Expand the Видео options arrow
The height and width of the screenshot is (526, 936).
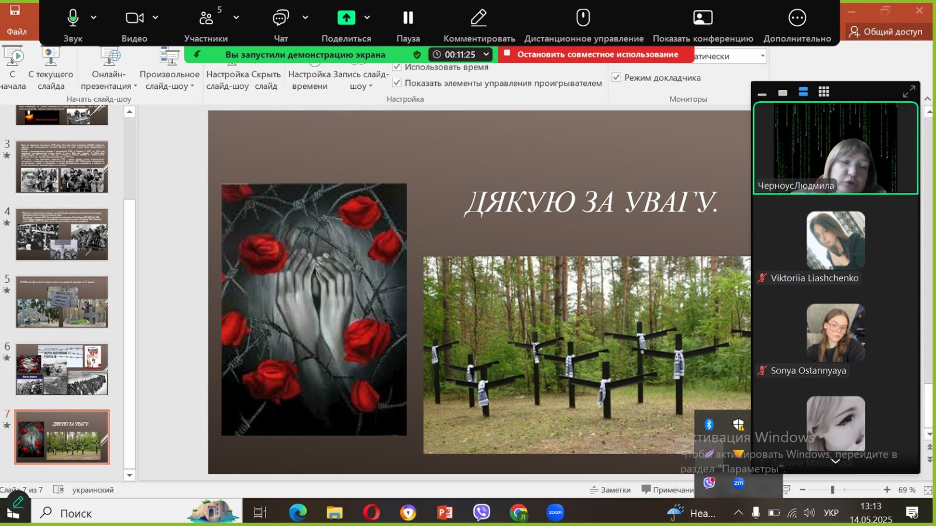(156, 18)
